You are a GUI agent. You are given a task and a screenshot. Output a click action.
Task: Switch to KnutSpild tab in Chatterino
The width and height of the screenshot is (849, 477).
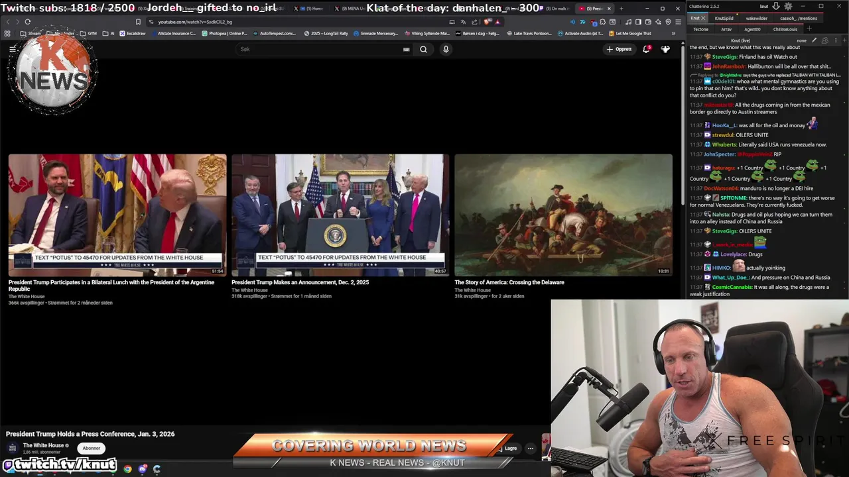coord(724,19)
